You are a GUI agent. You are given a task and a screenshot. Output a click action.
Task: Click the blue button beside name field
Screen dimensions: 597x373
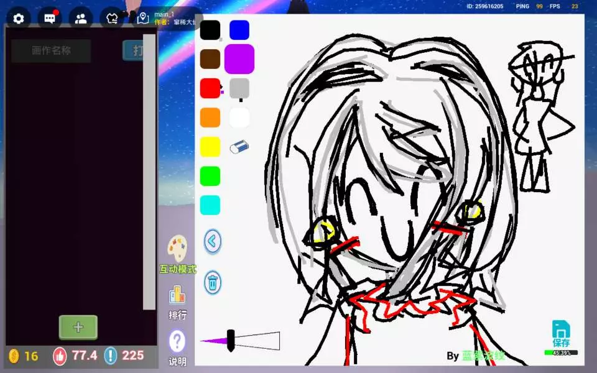[133, 50]
